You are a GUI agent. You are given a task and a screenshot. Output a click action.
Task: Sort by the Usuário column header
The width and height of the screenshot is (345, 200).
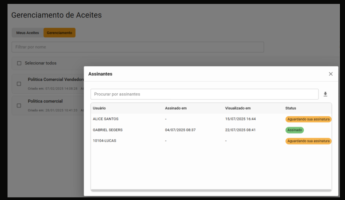tap(99, 108)
